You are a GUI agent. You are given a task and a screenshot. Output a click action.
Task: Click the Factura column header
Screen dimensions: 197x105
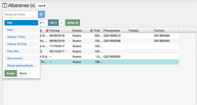166,30
